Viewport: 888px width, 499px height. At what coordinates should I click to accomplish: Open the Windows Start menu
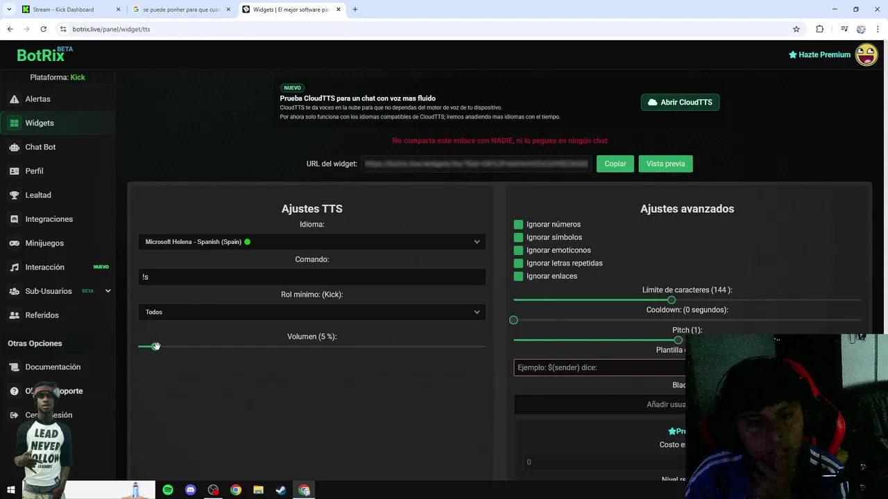tap(11, 490)
